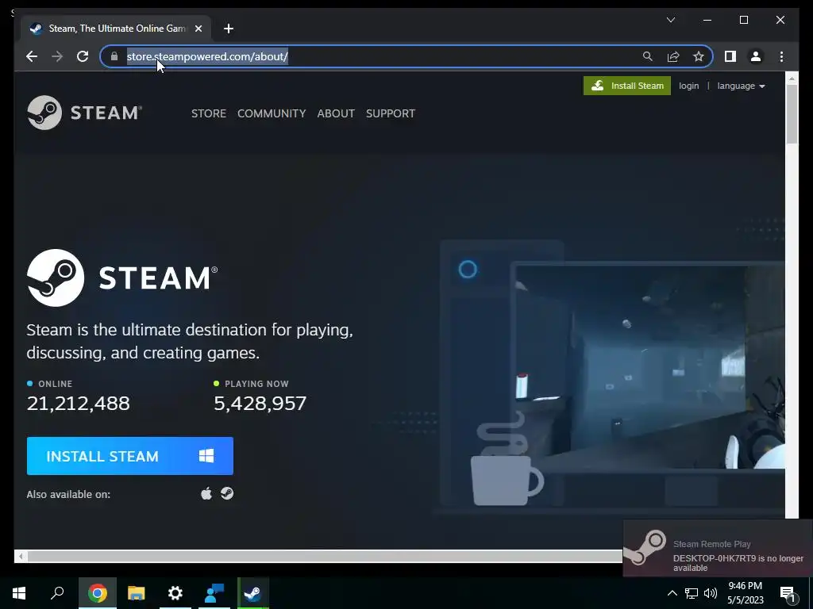Open File Explorer from the taskbar
This screenshot has width=813, height=609.
[137, 593]
